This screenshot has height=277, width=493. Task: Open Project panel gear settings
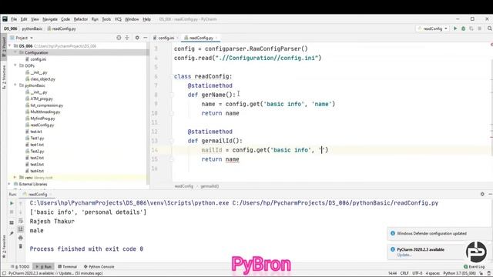click(x=137, y=38)
